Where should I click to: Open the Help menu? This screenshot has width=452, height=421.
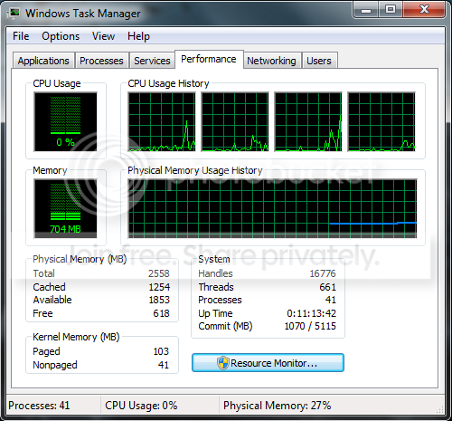(x=138, y=36)
